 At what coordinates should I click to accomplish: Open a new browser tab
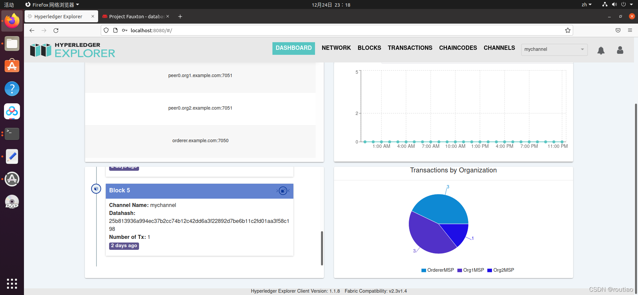tap(180, 16)
